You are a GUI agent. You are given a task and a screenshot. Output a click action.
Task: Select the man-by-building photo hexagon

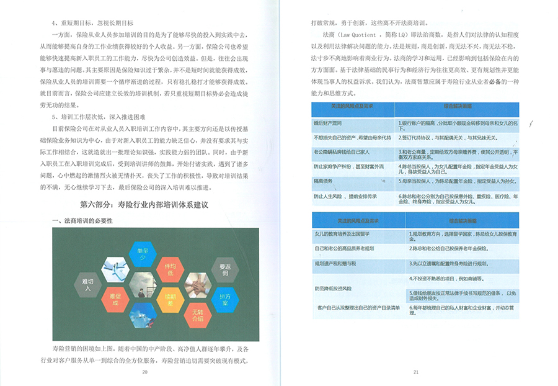(143, 284)
